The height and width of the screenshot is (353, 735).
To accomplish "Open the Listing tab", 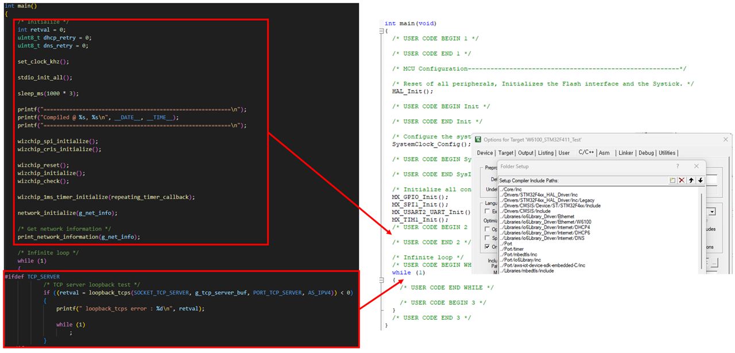I will tap(546, 153).
